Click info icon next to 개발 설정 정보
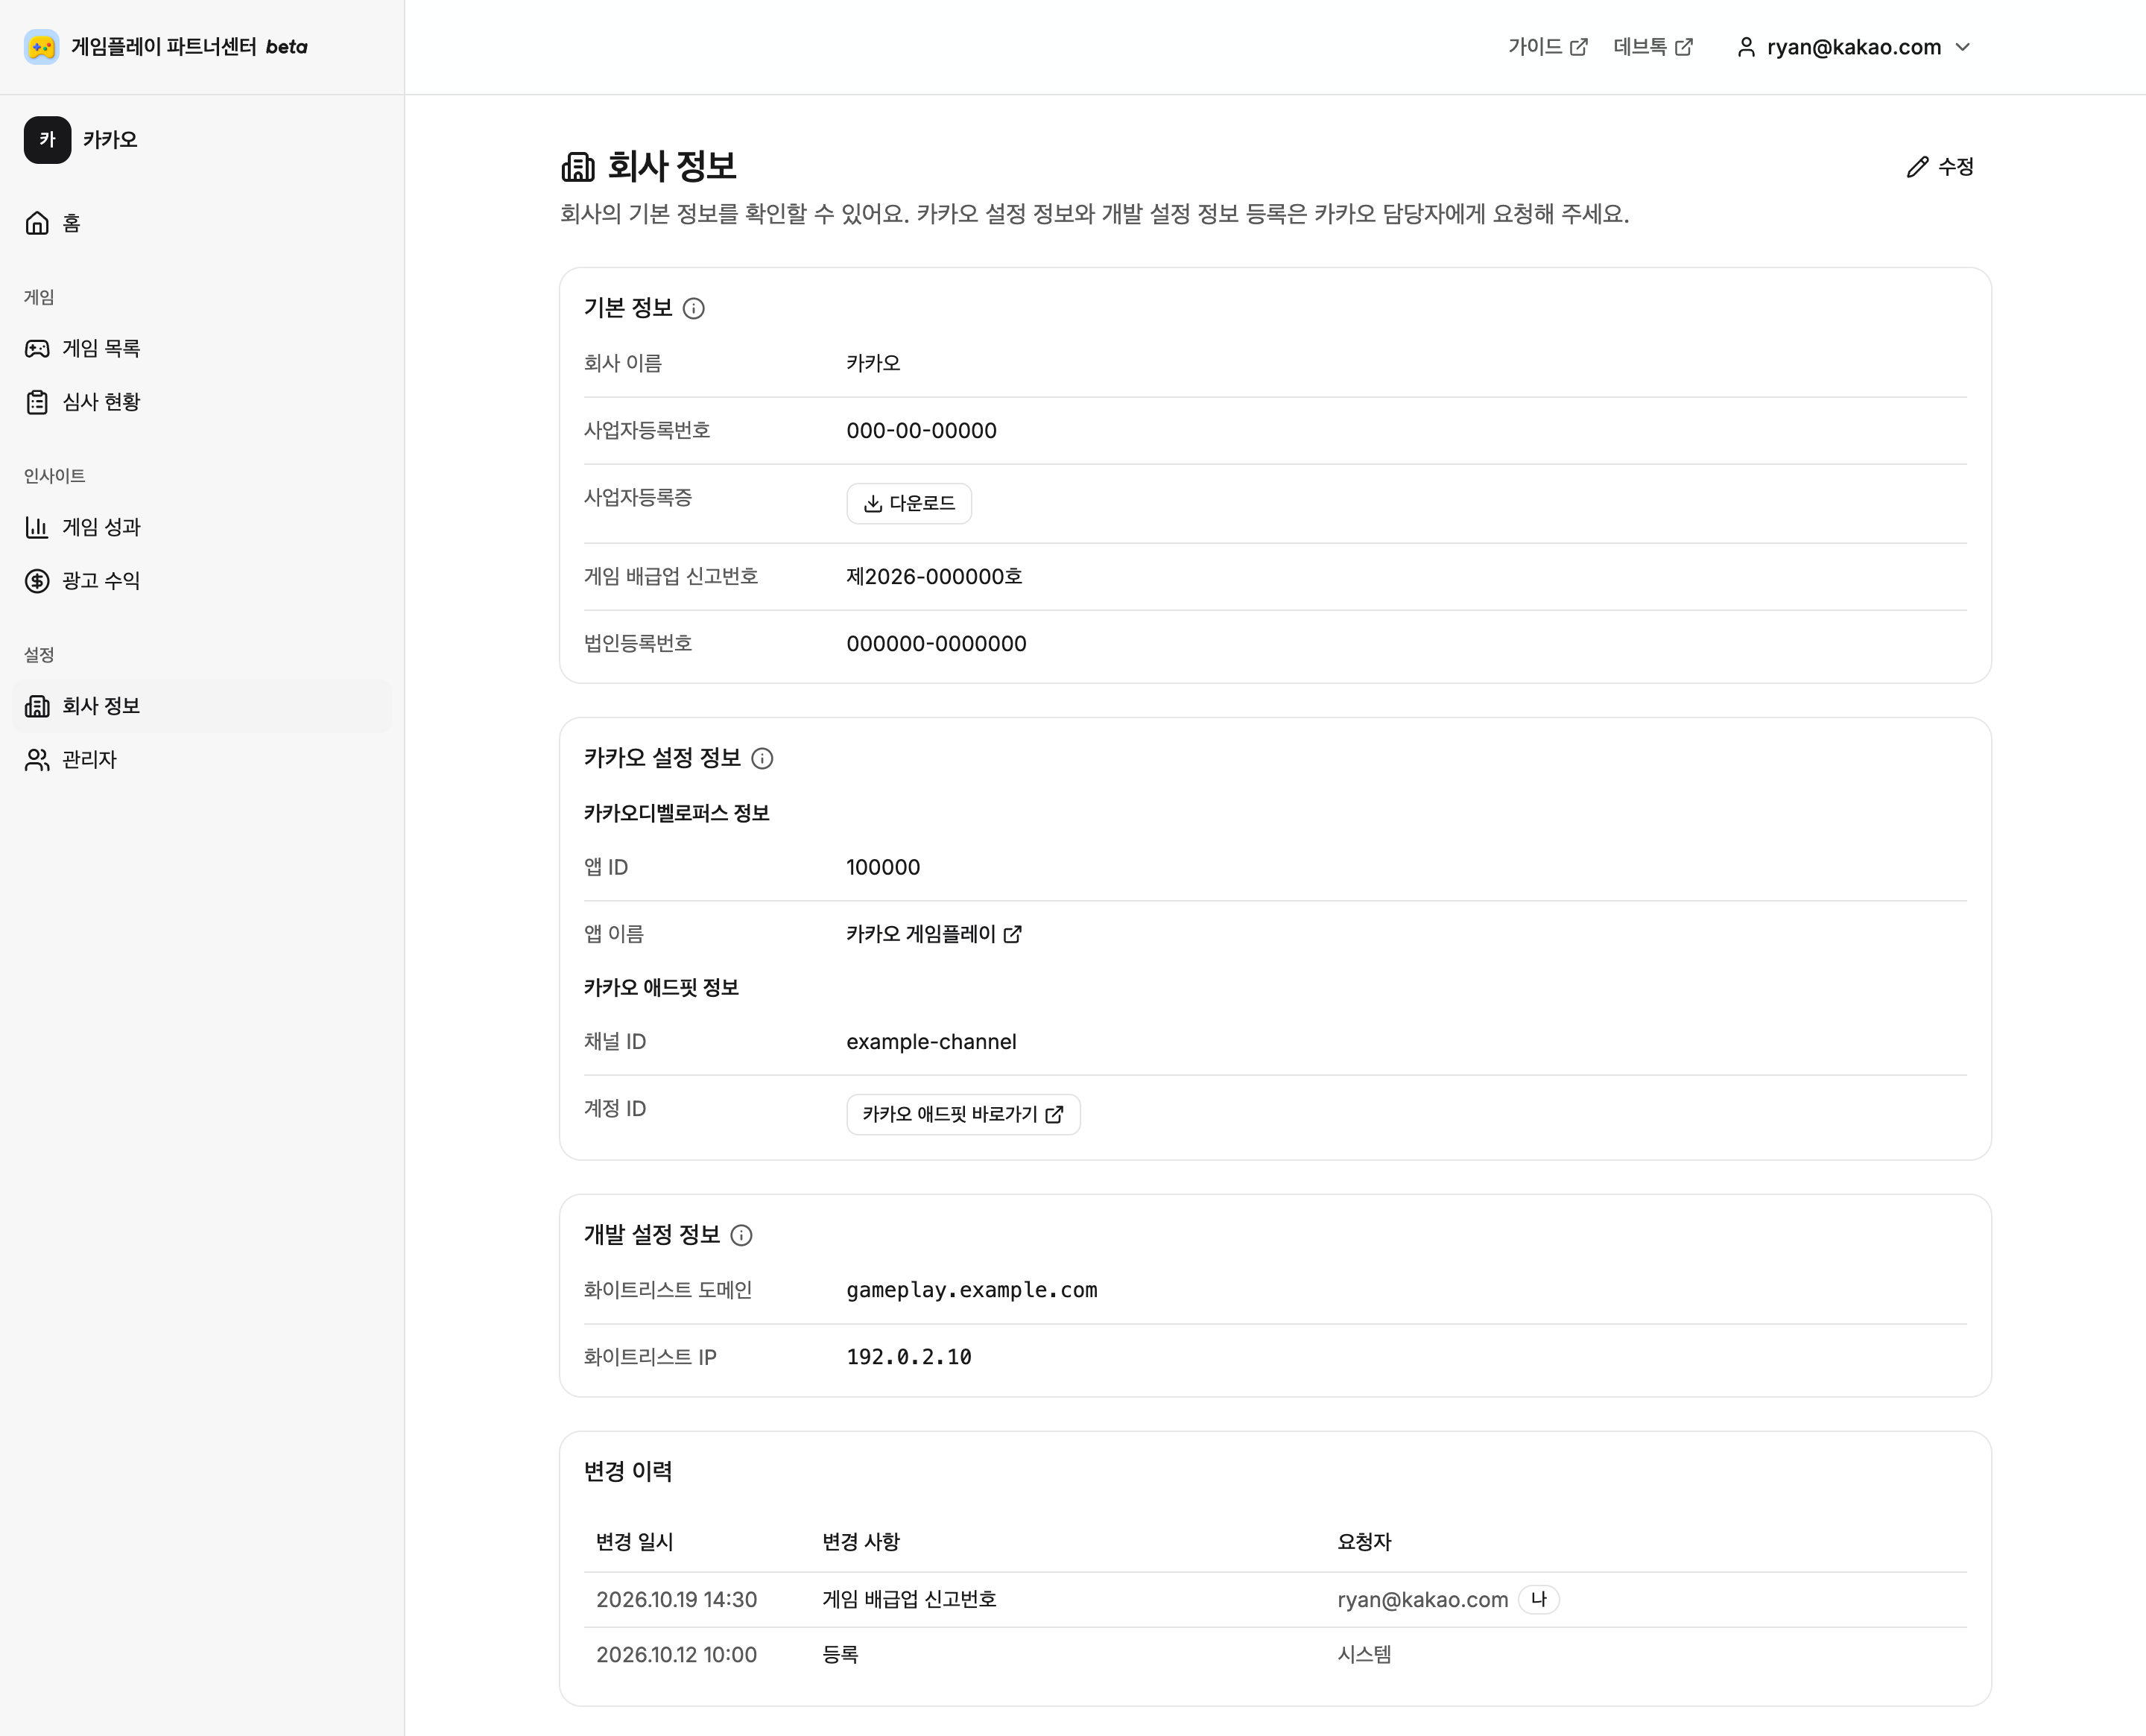2146x1736 pixels. tap(741, 1235)
